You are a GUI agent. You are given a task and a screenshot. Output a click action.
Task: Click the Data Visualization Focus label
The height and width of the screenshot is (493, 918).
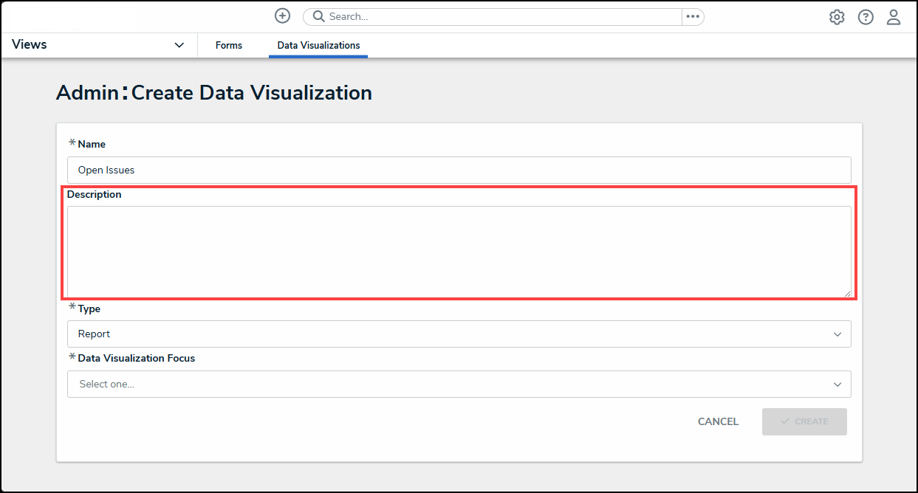136,358
